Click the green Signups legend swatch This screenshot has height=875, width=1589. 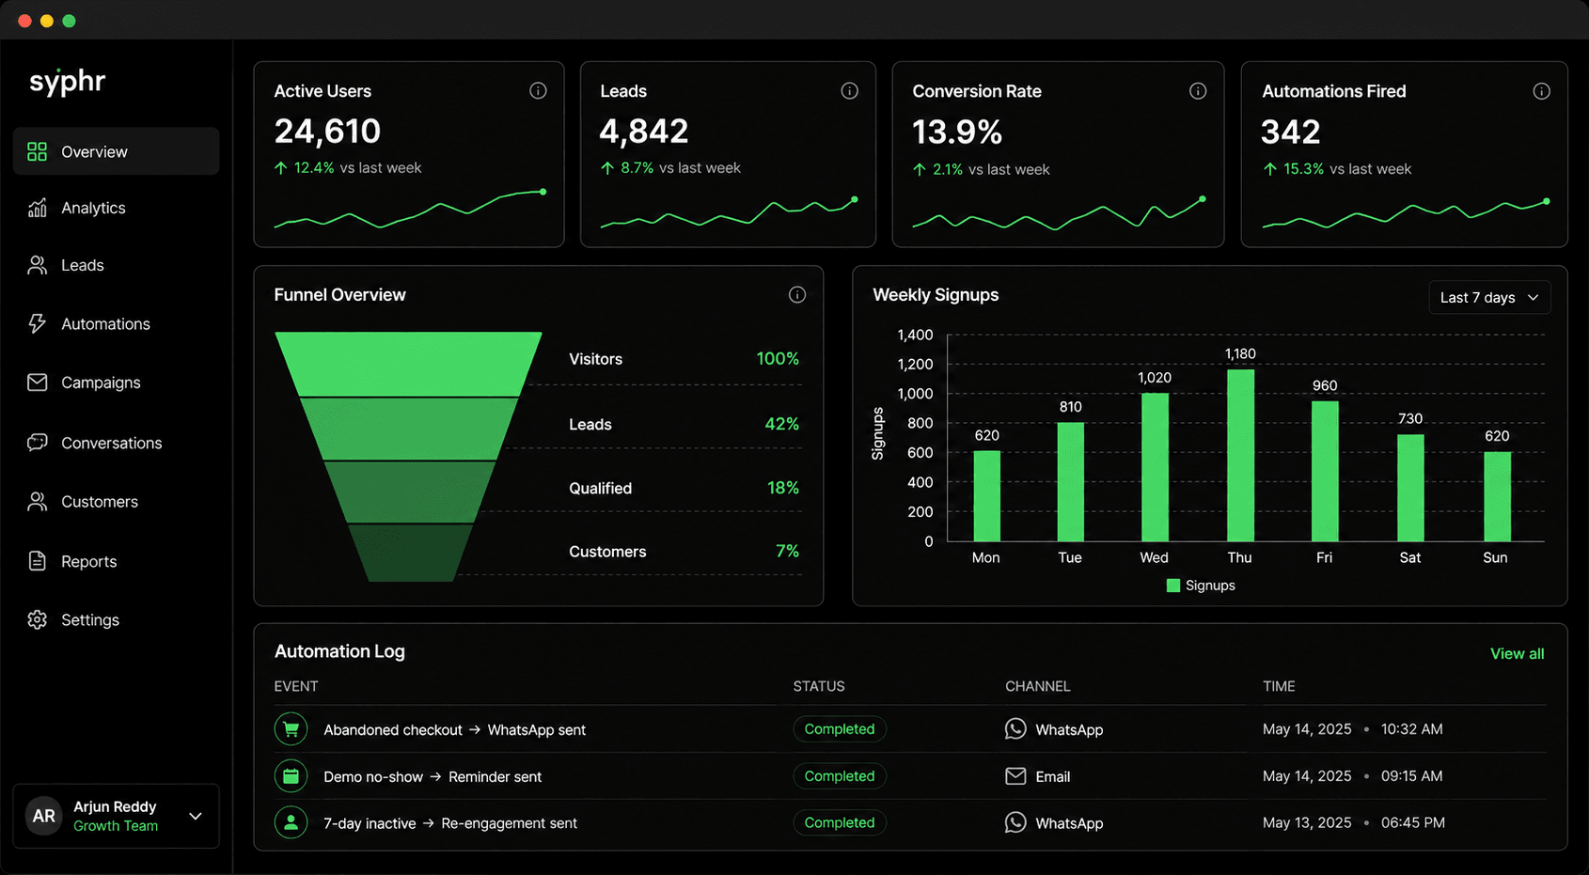tap(1172, 586)
